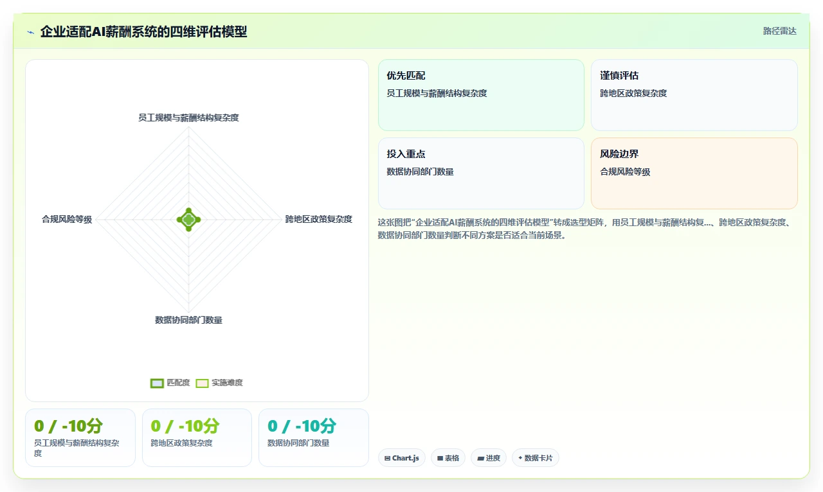Click the green radar data polygon center

click(188, 220)
